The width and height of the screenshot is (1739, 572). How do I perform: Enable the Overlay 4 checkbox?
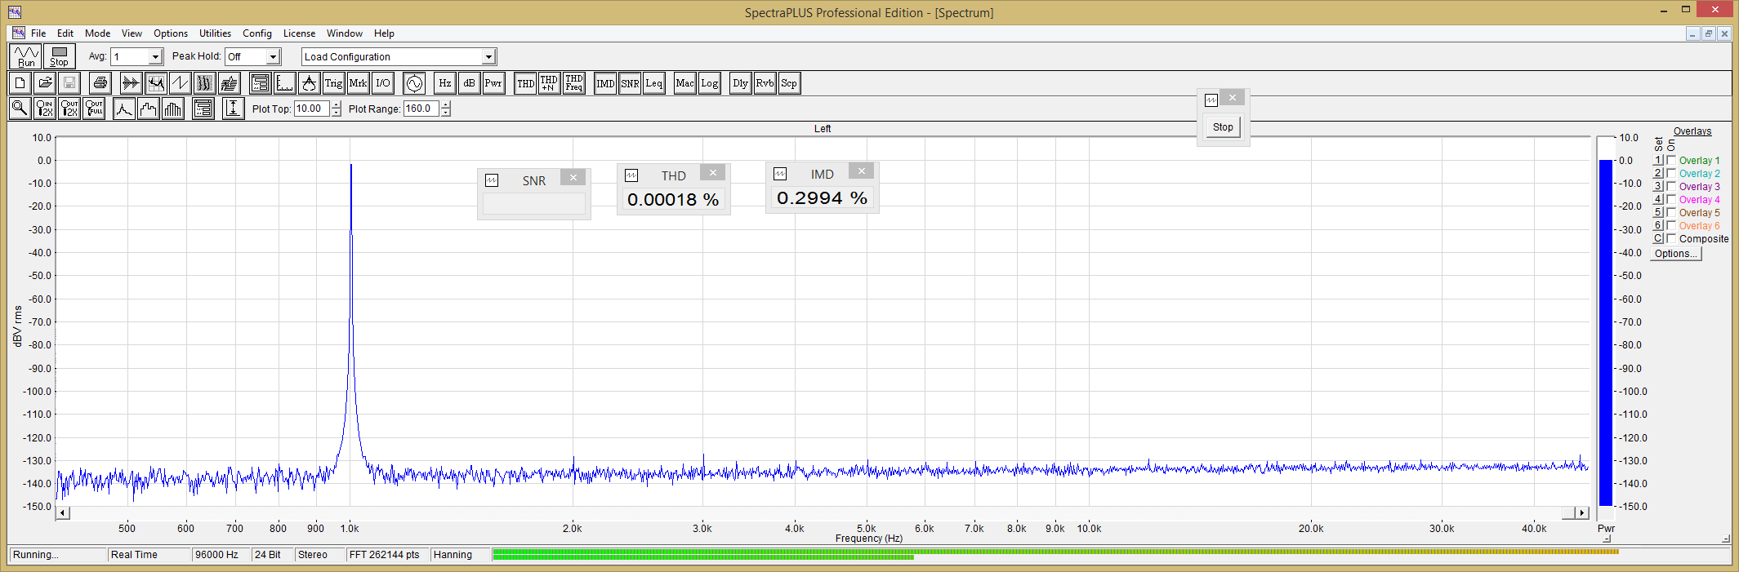coord(1671,200)
